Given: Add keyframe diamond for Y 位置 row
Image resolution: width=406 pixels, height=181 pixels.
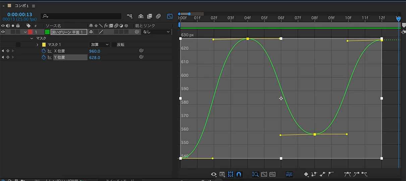Looking at the screenshot, I should point(8,57).
